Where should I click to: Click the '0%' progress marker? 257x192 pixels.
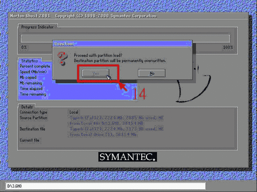tap(24, 47)
